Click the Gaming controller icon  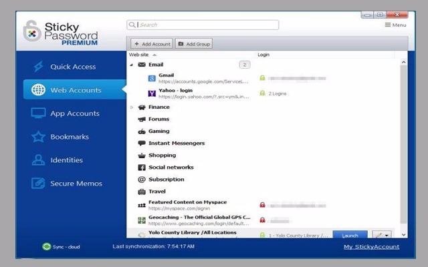coord(142,131)
